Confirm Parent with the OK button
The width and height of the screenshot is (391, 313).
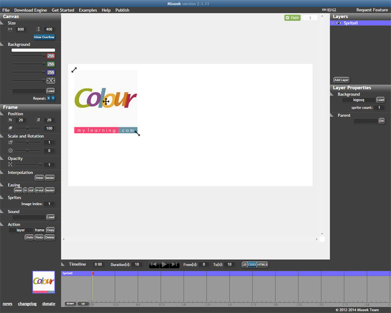point(382,121)
